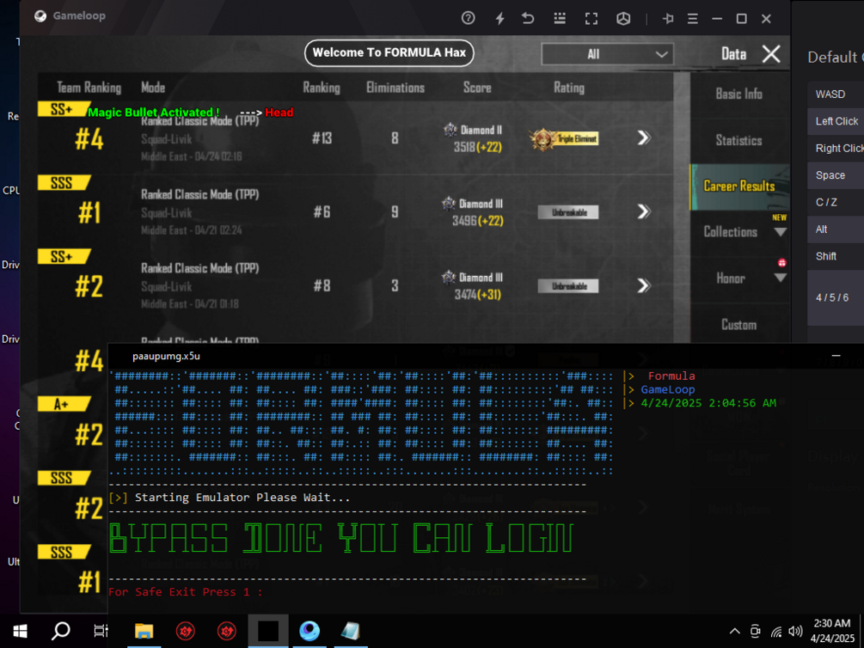
Task: Expand the Collections submenu arrow
Action: [781, 232]
